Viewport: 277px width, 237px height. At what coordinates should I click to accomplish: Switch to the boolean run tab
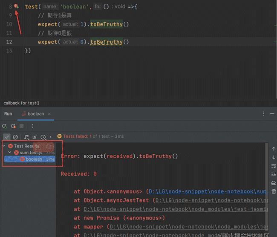pyautogui.click(x=36, y=114)
